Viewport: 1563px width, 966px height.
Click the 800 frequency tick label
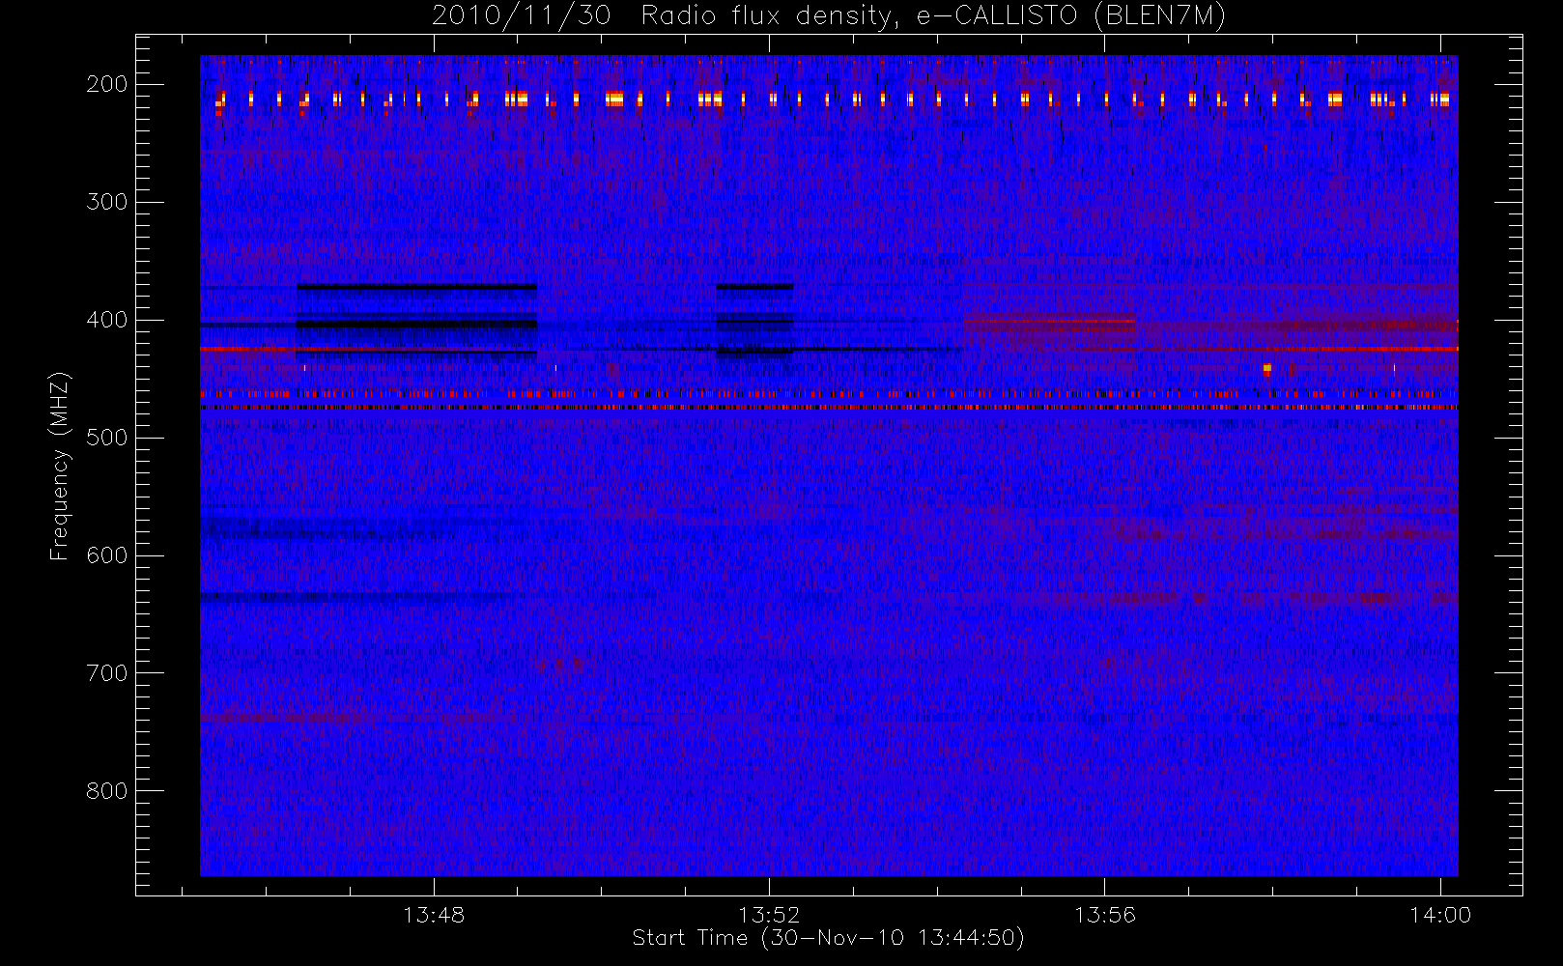[x=107, y=791]
